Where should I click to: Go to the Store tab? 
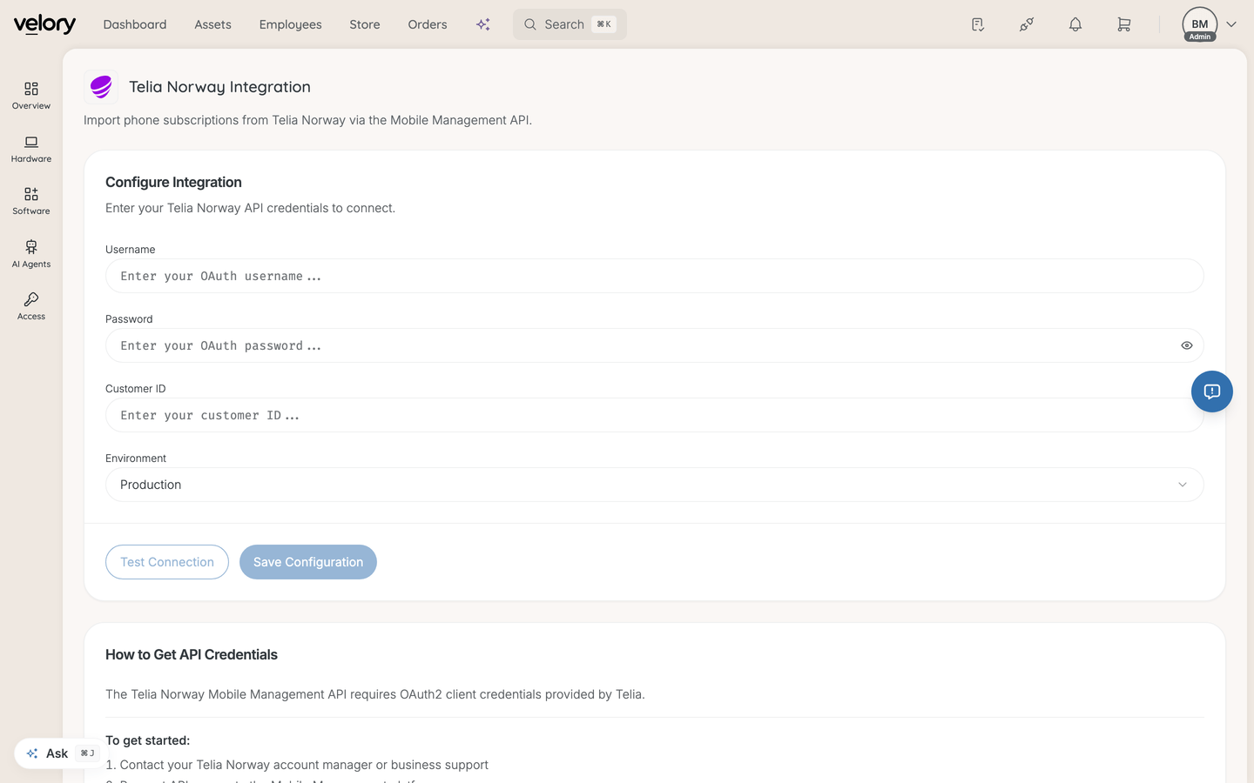(x=365, y=24)
